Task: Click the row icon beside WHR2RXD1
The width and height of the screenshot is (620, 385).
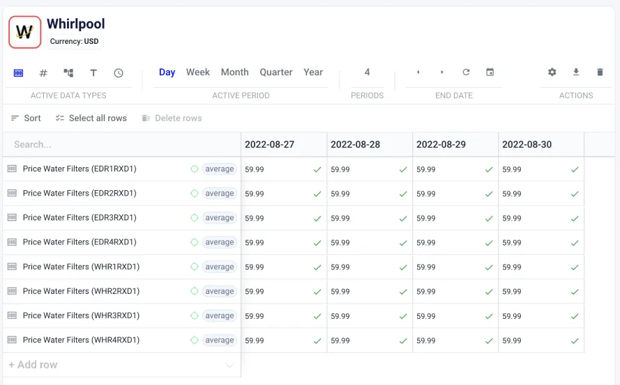Action: [x=13, y=292]
